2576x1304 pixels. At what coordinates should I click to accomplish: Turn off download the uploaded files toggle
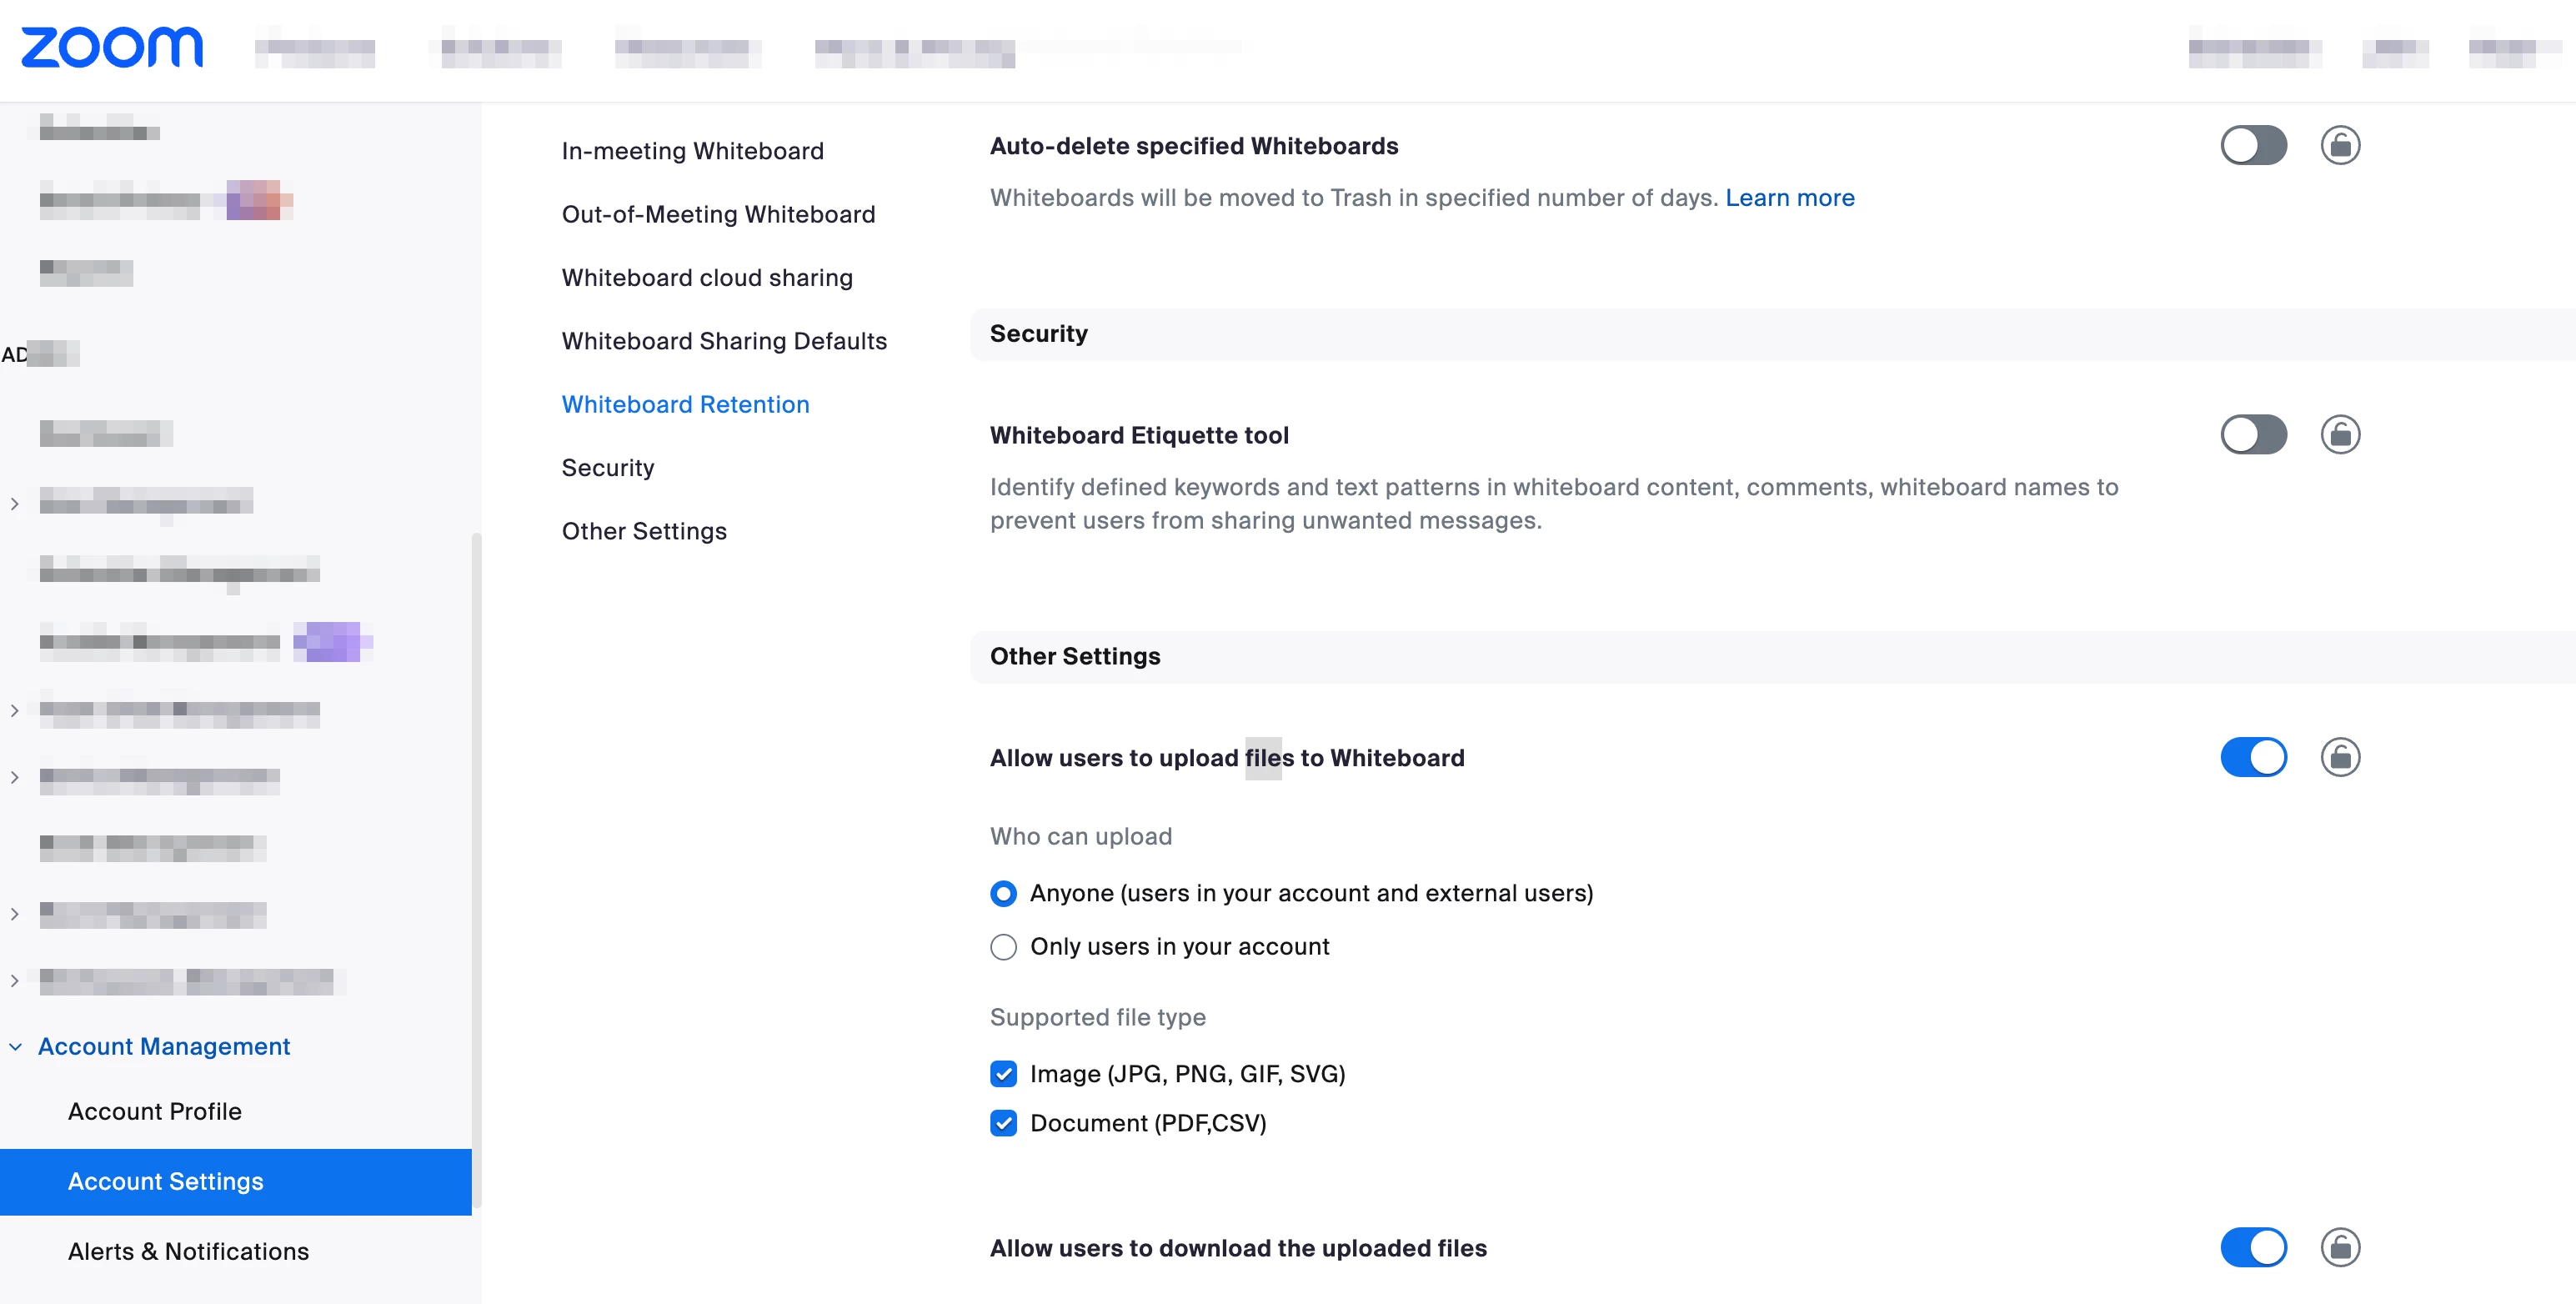tap(2253, 1247)
